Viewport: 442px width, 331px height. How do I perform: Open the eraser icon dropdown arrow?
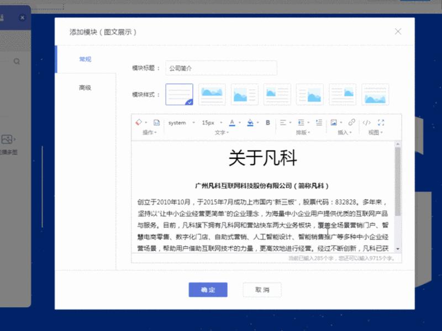[x=146, y=122]
